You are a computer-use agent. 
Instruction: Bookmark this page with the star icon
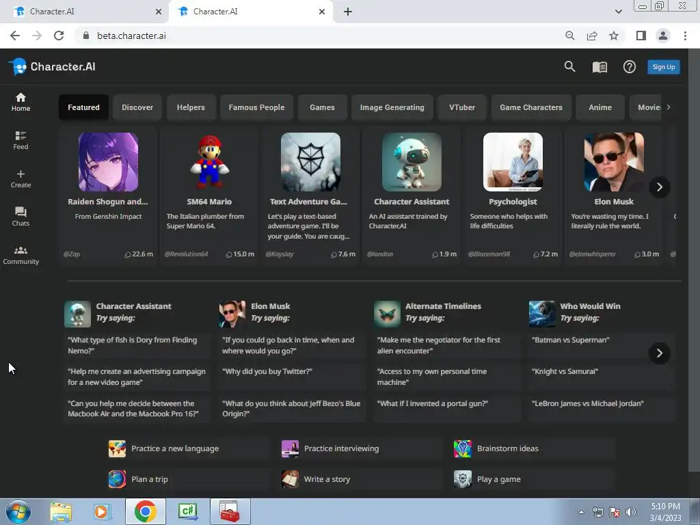click(x=614, y=36)
